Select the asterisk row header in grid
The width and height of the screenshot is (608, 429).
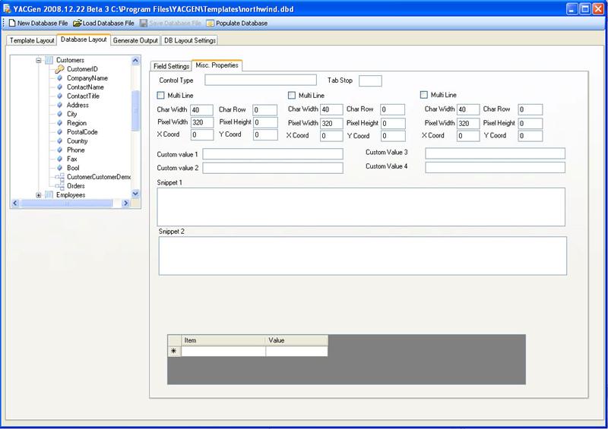point(174,351)
